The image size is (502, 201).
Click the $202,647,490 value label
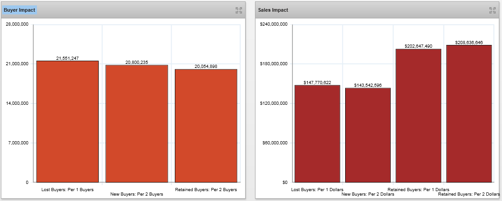(419, 46)
